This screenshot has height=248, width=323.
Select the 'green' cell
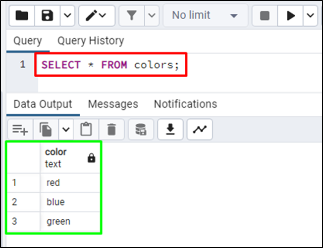click(70, 221)
